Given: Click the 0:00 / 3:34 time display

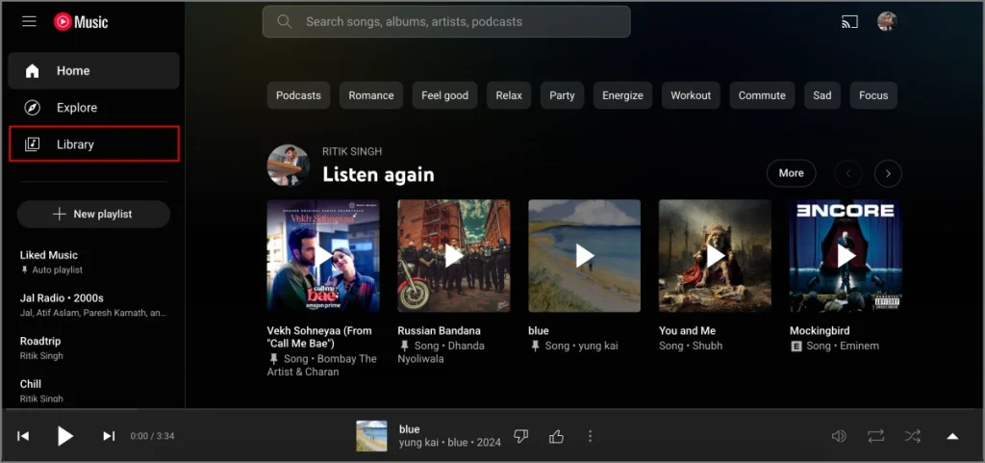Looking at the screenshot, I should point(153,436).
